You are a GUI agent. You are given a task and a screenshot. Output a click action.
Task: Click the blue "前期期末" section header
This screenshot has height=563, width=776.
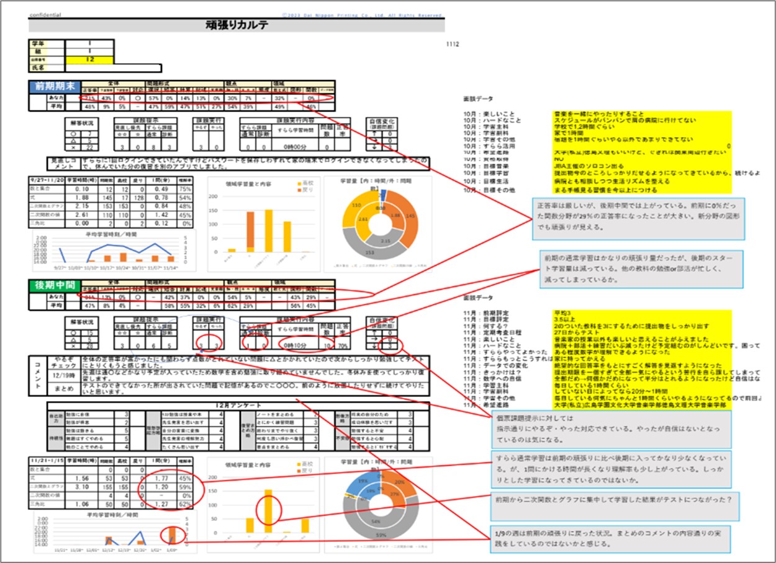[55, 87]
